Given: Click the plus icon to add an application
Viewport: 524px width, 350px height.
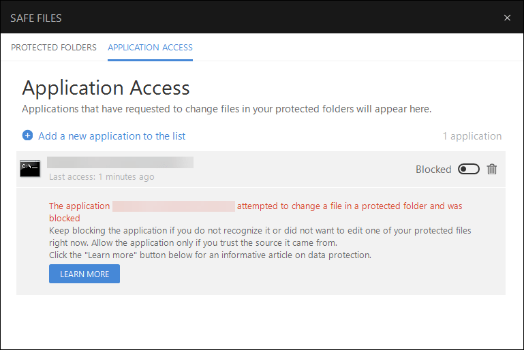Looking at the screenshot, I should tap(27, 136).
